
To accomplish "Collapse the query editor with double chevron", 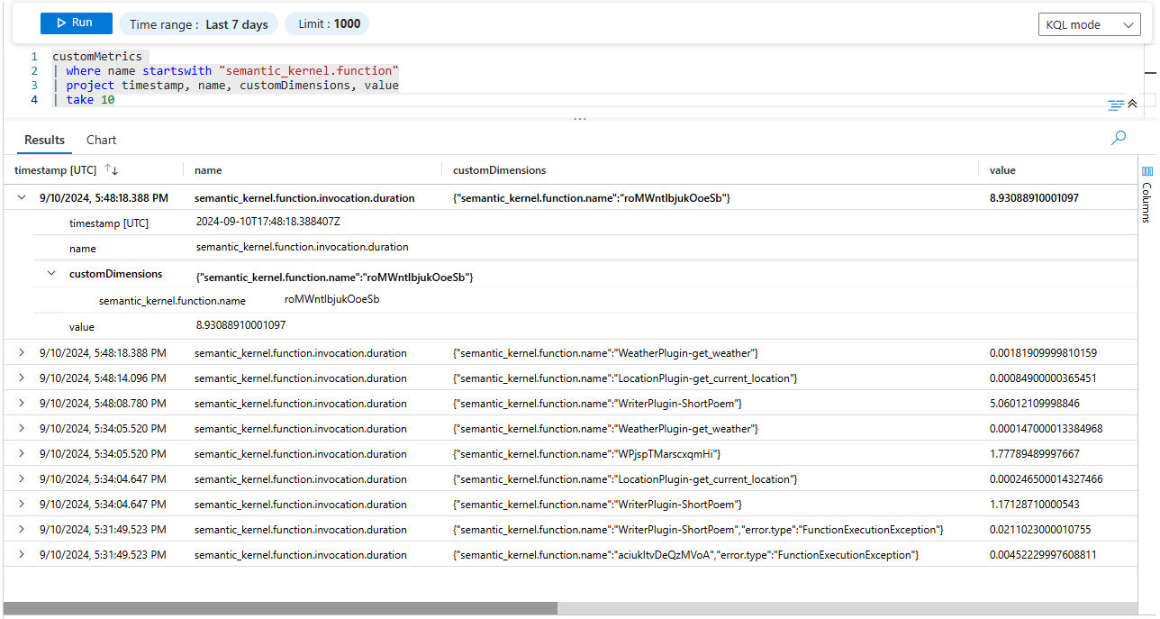I will (1133, 104).
